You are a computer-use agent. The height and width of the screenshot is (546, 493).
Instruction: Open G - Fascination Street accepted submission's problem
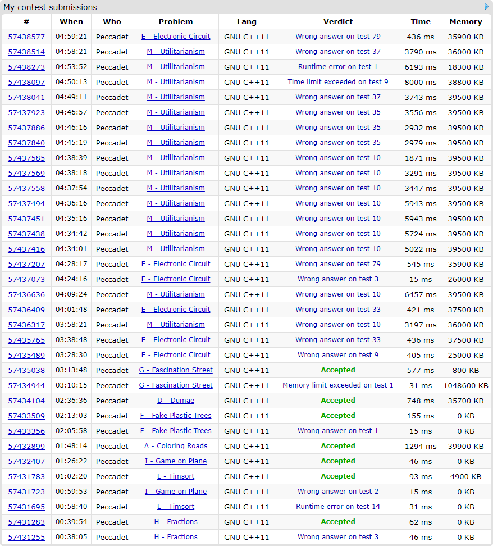tap(176, 370)
